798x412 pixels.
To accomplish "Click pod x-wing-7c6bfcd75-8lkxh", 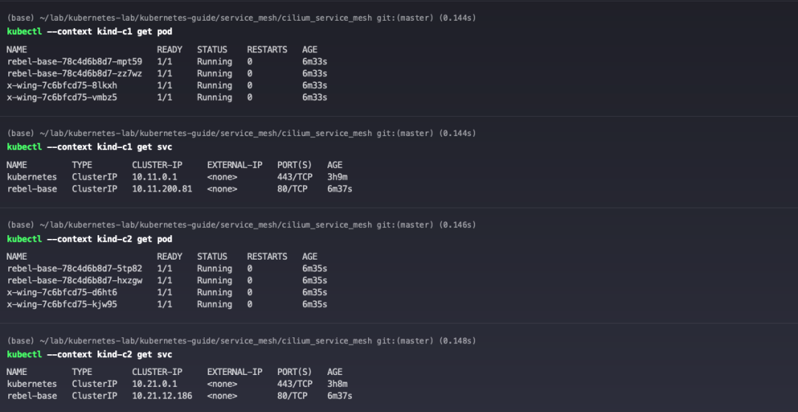I will [62, 86].
